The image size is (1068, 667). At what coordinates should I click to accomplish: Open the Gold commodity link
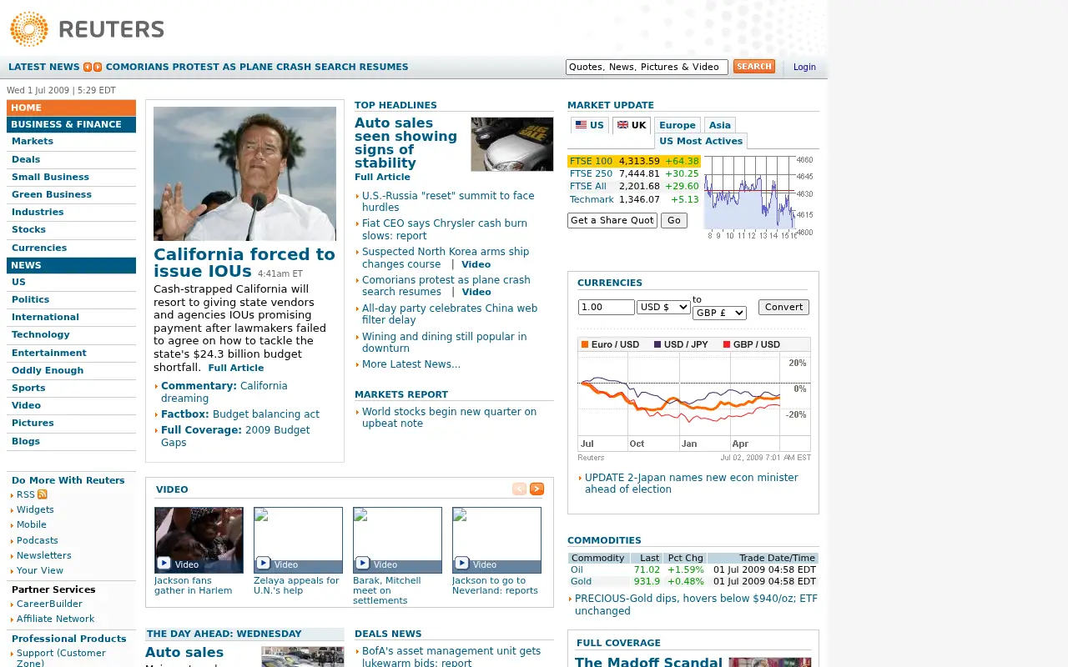[581, 581]
